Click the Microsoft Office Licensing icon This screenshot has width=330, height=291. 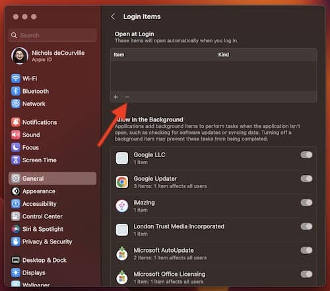pos(122,278)
